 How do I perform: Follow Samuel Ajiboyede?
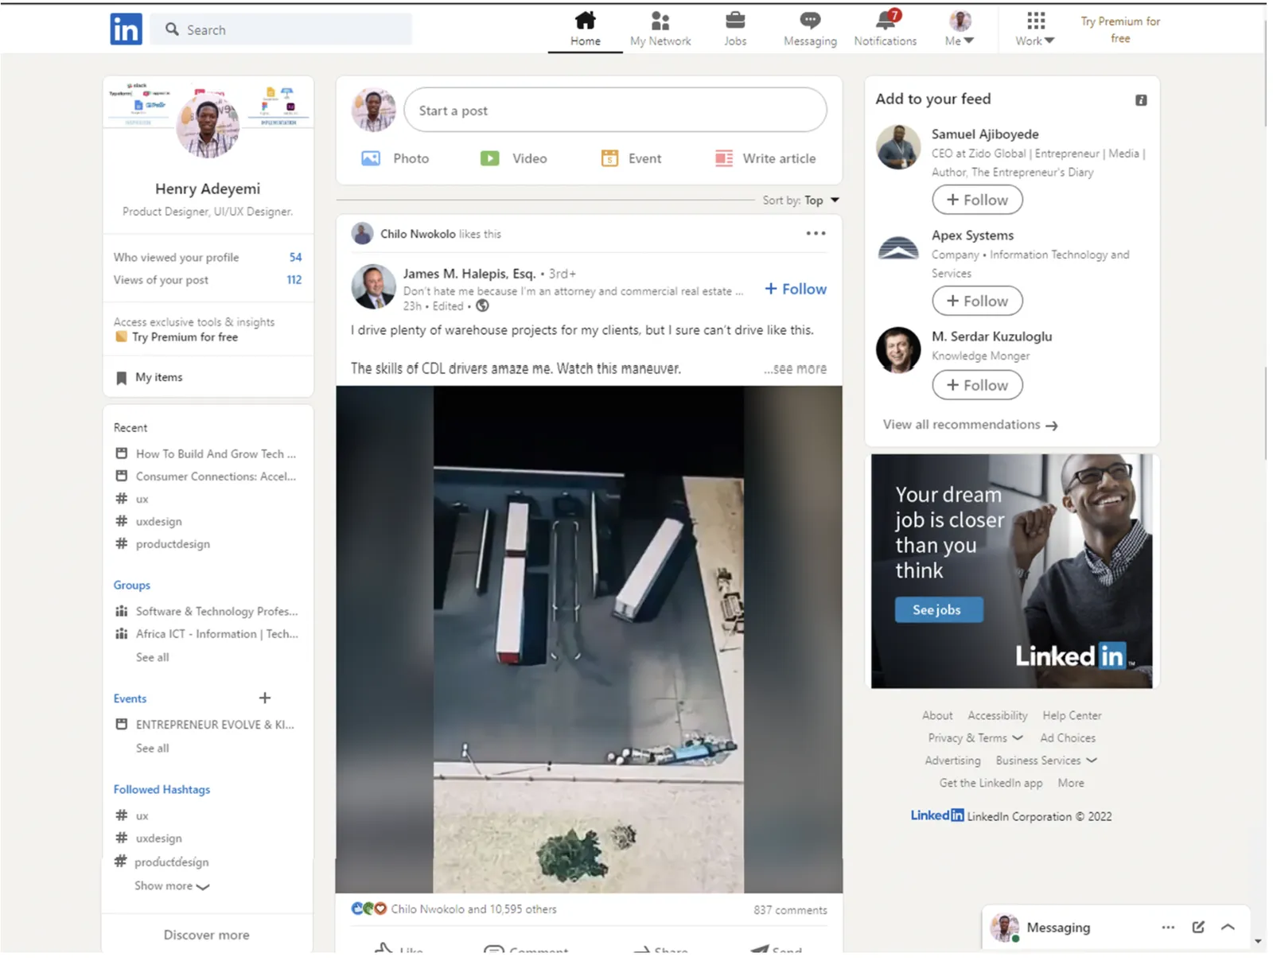coord(977,200)
